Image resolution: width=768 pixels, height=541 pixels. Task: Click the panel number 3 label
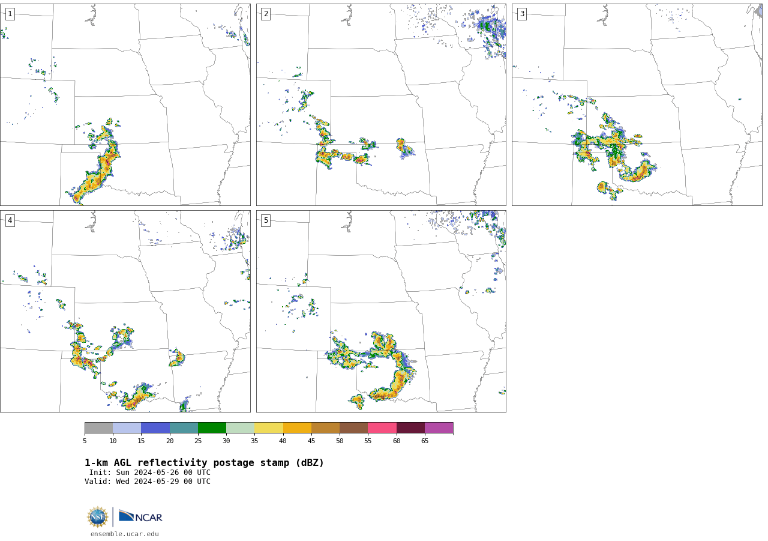521,14
